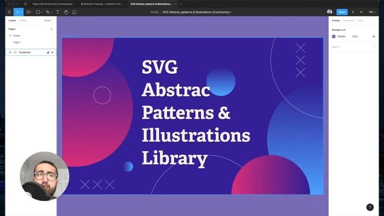Open the file name dropdown in the title
Screen dimensions: 384x216
coord(232,12)
